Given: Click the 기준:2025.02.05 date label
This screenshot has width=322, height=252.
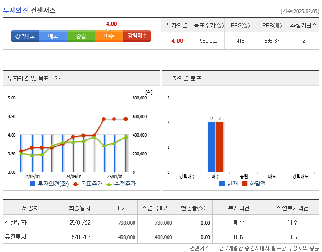Looking at the screenshot, I should coord(300,11).
